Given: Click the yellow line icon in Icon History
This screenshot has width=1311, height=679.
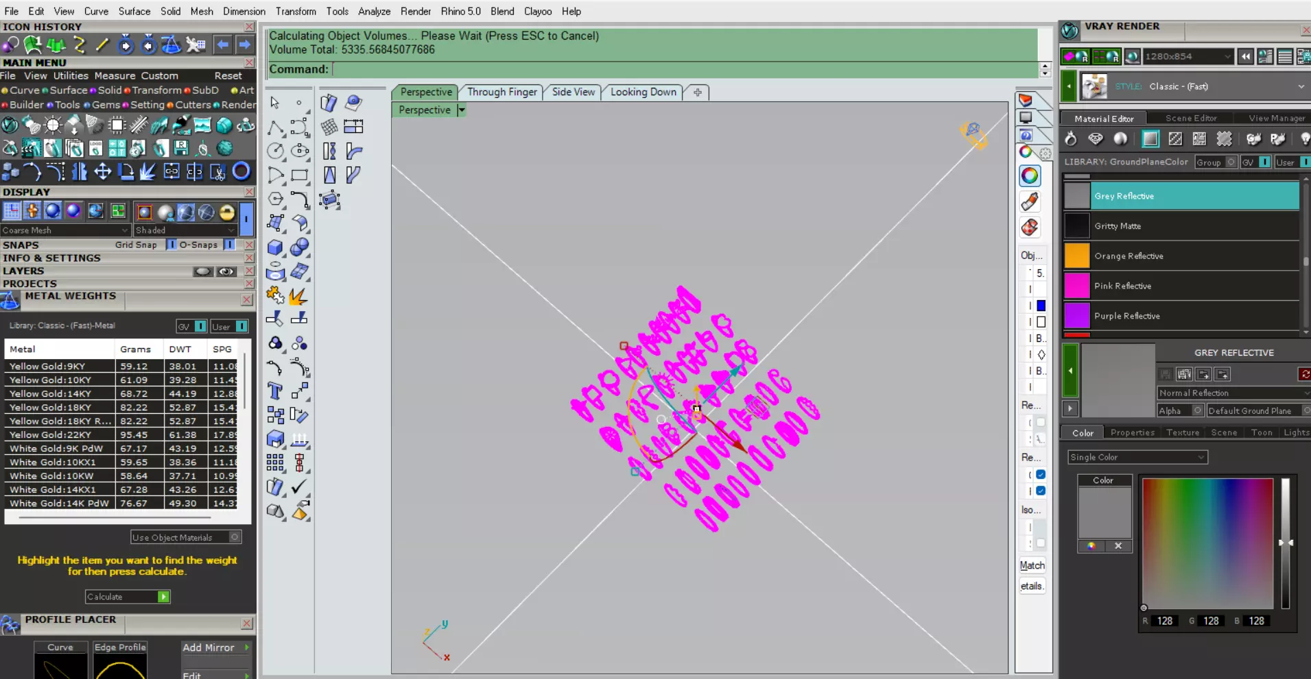Looking at the screenshot, I should coord(102,45).
